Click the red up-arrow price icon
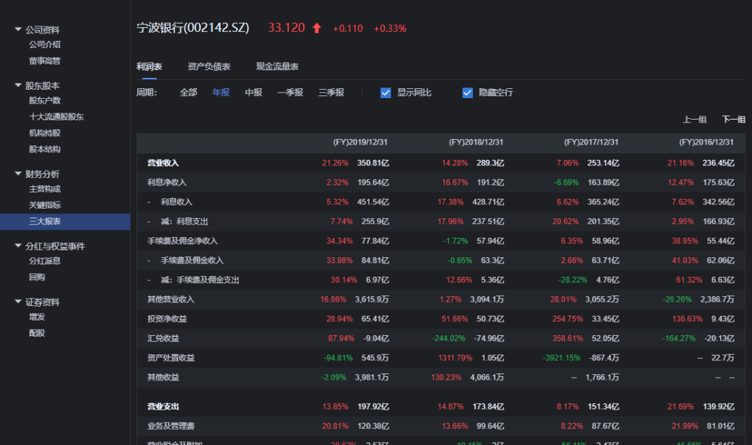The image size is (752, 445). pyautogui.click(x=317, y=29)
